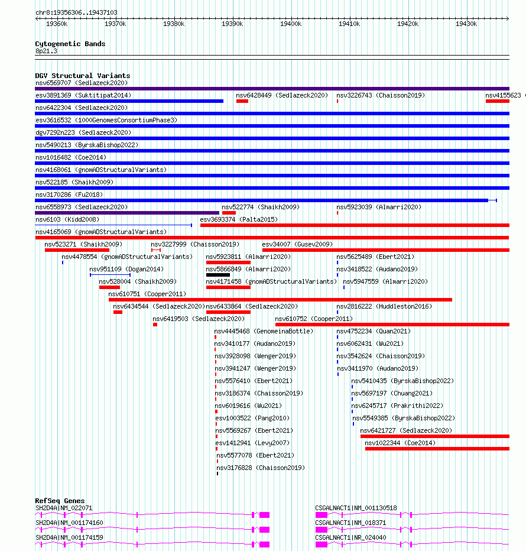
Task: Open nsv3176828 (Chaisson2019) variant
Action: (261, 468)
